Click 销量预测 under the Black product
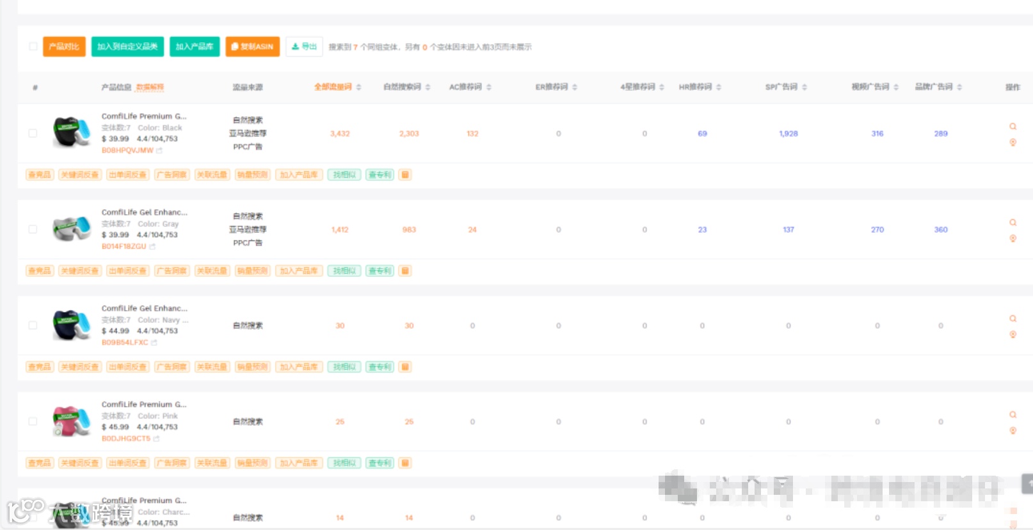Image resolution: width=1033 pixels, height=530 pixels. (252, 175)
